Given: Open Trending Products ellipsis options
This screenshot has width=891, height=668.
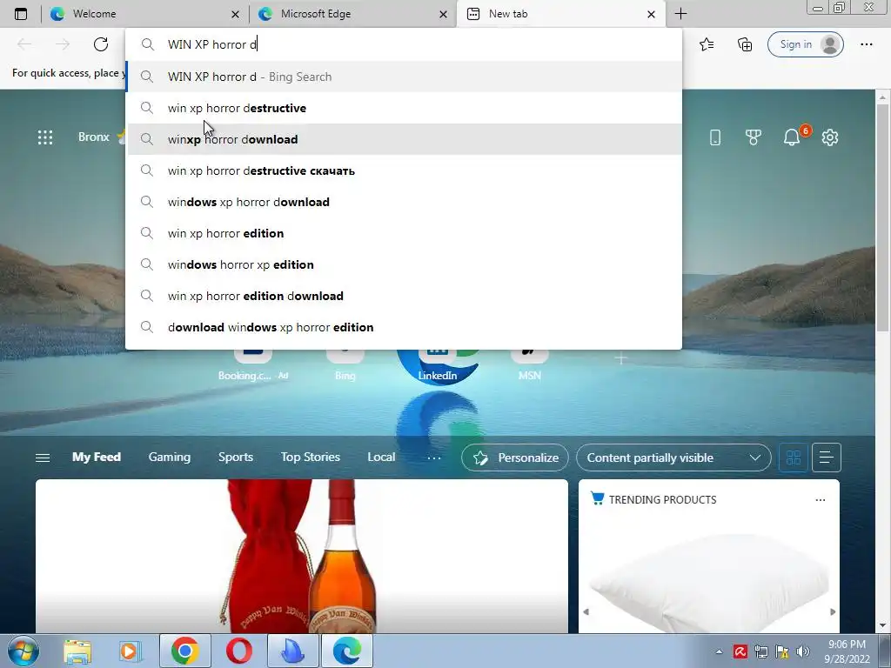Looking at the screenshot, I should coord(820,500).
